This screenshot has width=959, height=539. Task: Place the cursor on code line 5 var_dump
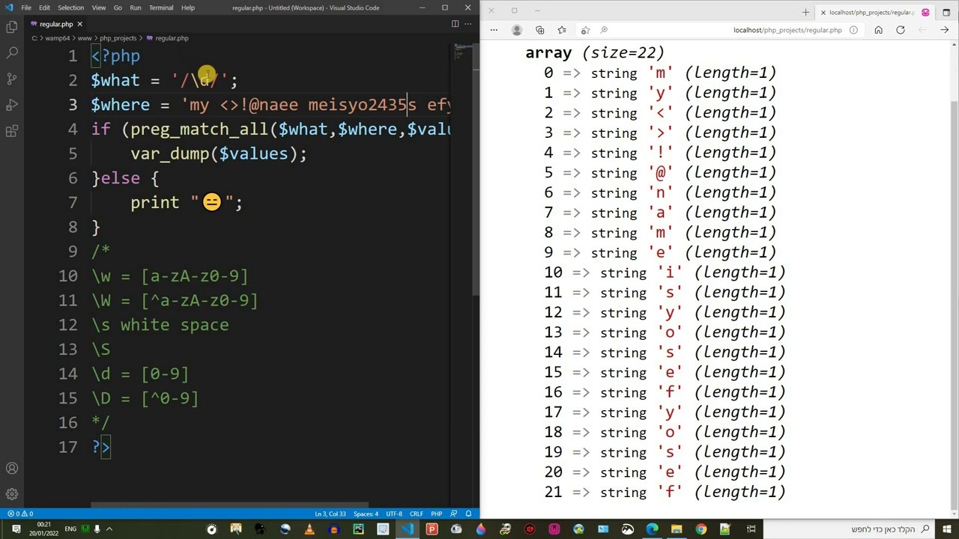[218, 153]
